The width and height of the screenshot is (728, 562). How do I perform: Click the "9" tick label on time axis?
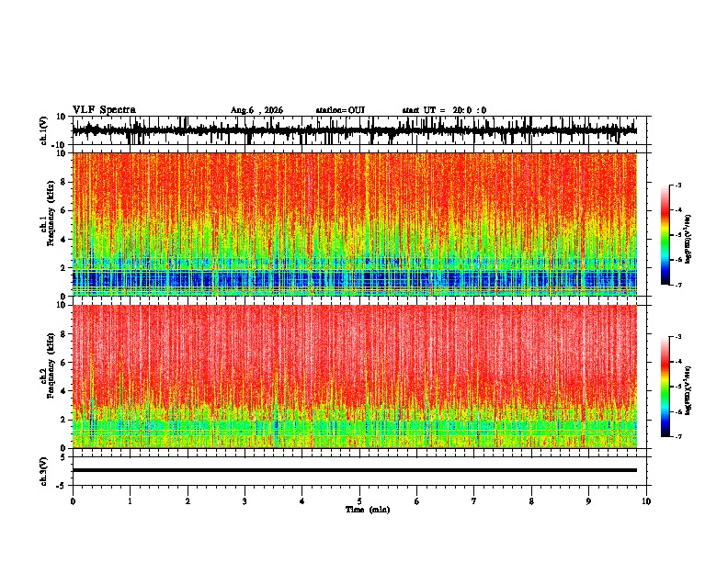(x=588, y=501)
